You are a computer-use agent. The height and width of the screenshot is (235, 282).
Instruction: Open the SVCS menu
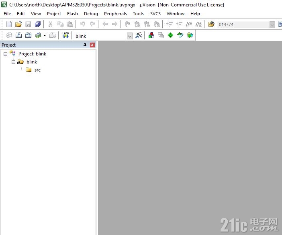tap(155, 14)
